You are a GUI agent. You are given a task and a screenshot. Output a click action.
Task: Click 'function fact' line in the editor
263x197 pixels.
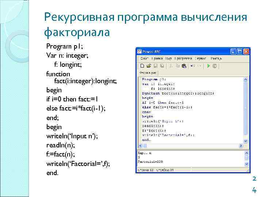pyautogui.click(x=178, y=93)
